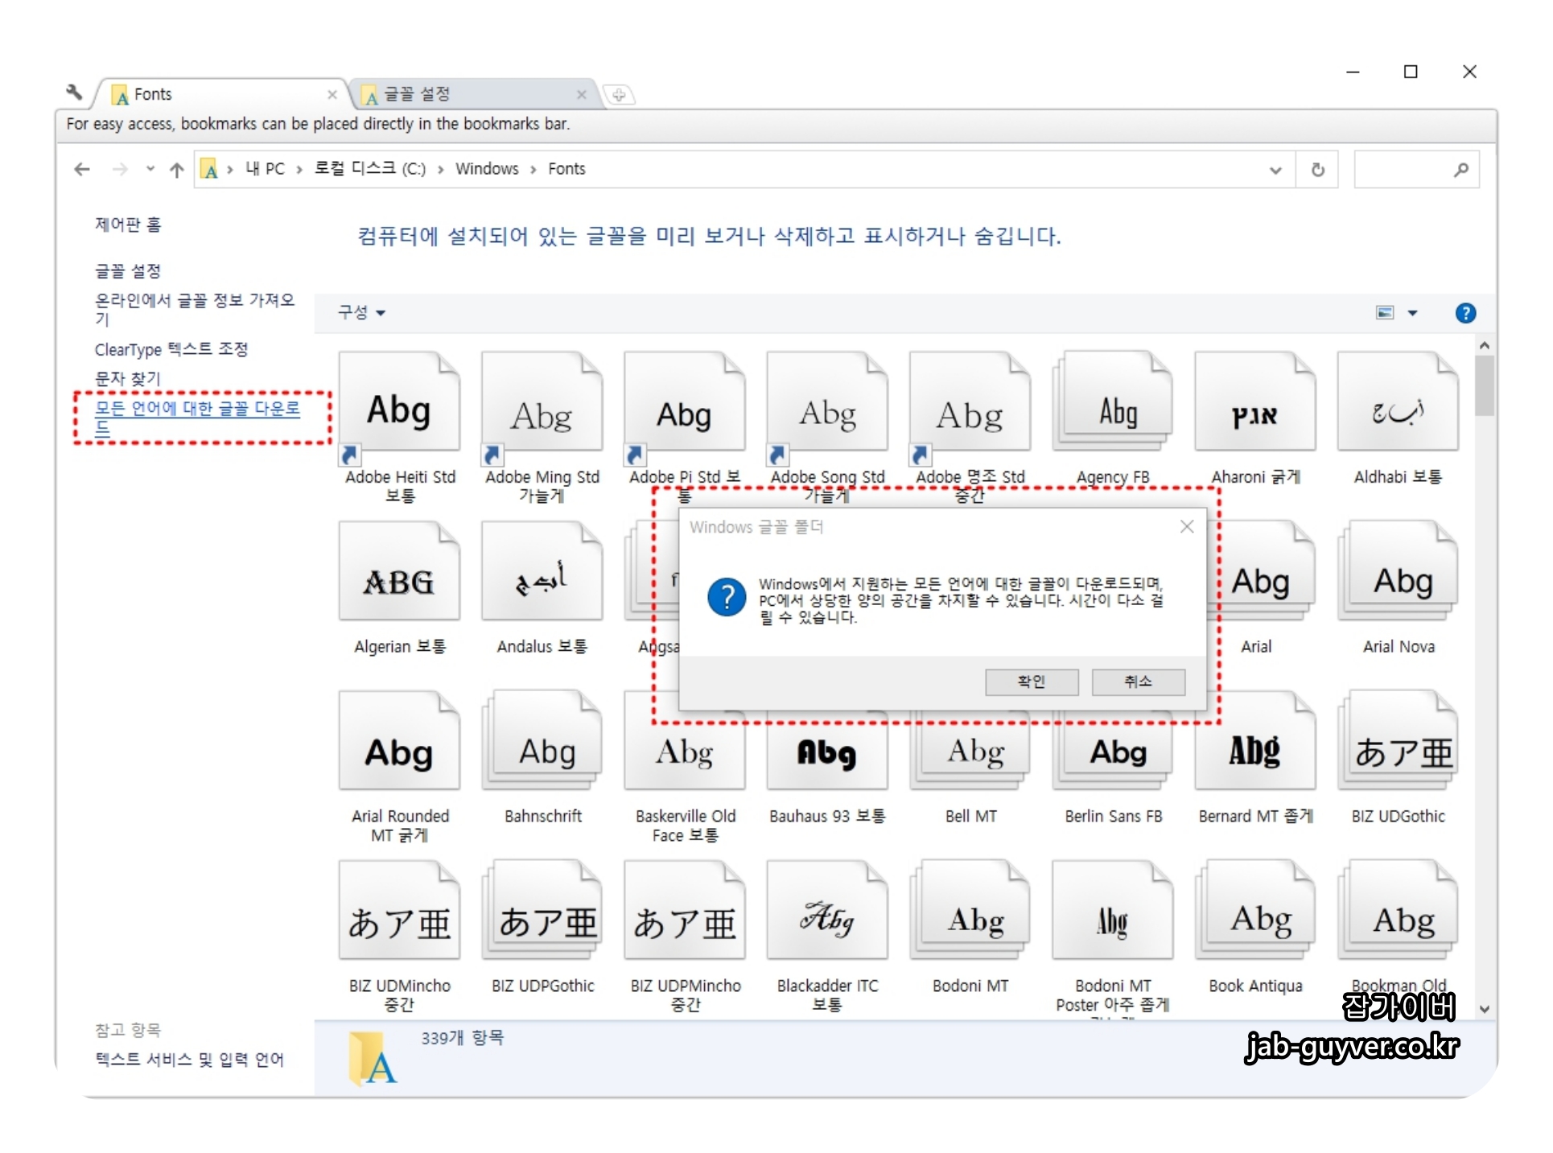Image resolution: width=1553 pixels, height=1153 pixels.
Task: Click 확인 button in dialog
Action: pyautogui.click(x=1032, y=682)
